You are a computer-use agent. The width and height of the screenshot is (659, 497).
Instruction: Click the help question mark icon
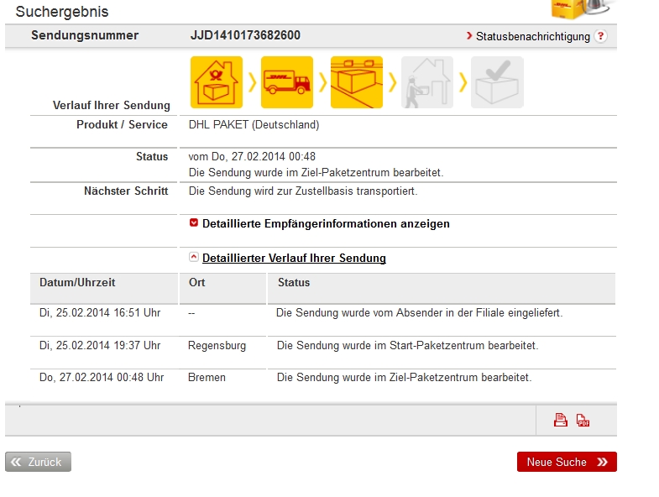600,37
